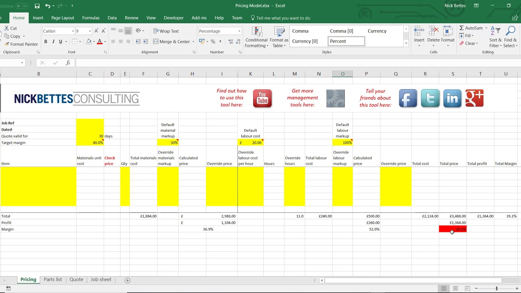Click the fill color bucket swatch
Image resolution: width=521 pixels, height=293 pixels.
[x=89, y=42]
